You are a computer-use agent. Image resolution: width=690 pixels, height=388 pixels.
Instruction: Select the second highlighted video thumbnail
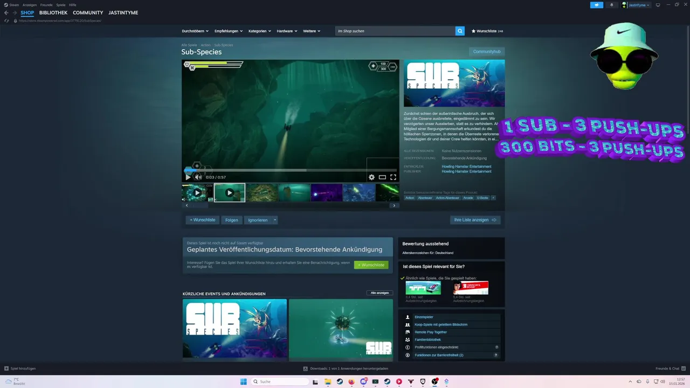pos(230,192)
